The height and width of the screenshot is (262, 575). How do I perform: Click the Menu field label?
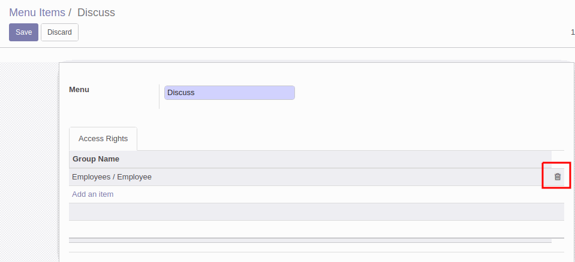point(79,90)
